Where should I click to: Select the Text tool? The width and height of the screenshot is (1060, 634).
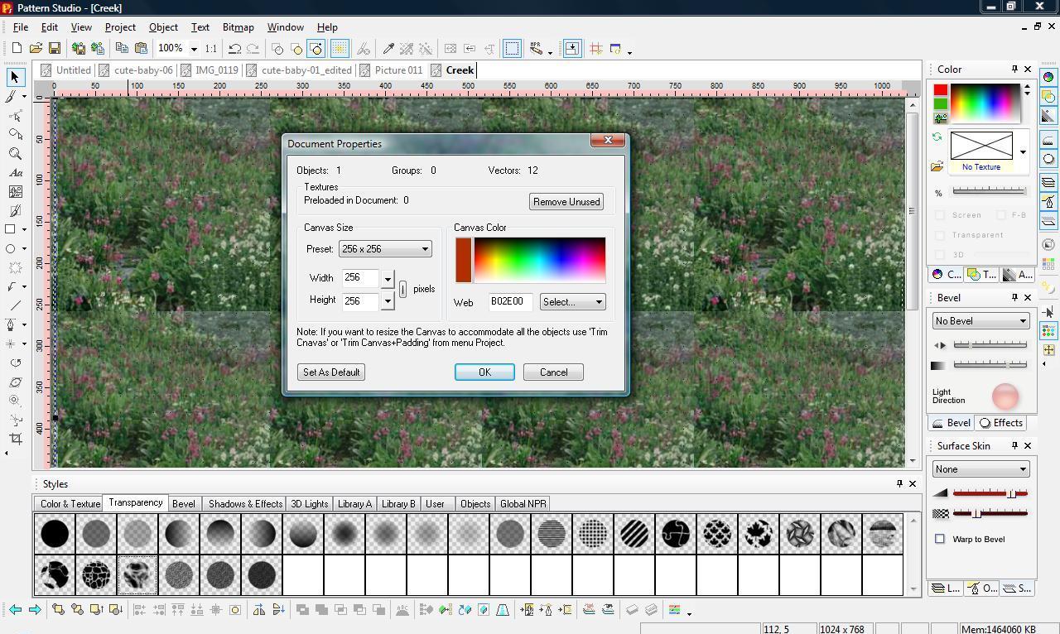pyautogui.click(x=14, y=172)
